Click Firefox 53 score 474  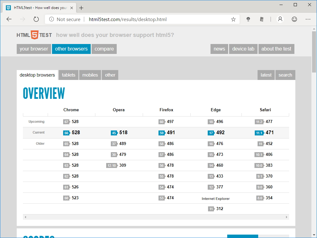click(x=166, y=198)
